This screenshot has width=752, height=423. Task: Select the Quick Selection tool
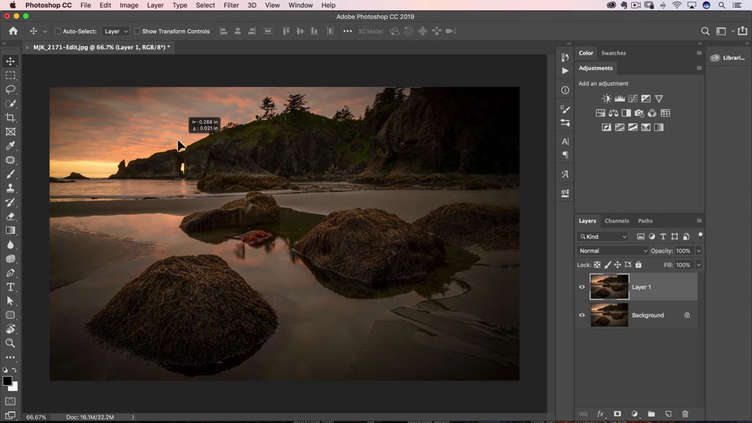pyautogui.click(x=10, y=104)
